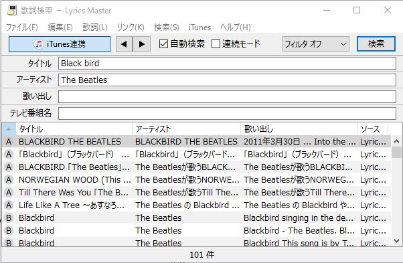Click artist cell The Beatlesが歌うNORWE...
Image resolution: width=403 pixels, height=263 pixels.
187,180
